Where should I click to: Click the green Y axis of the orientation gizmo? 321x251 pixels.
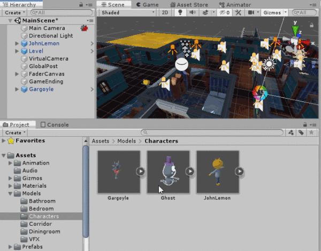(x=295, y=30)
